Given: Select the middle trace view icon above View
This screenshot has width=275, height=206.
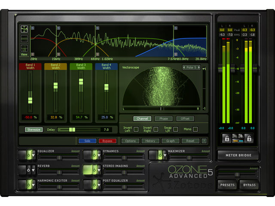Looking at the screenshot, I should [24, 39].
